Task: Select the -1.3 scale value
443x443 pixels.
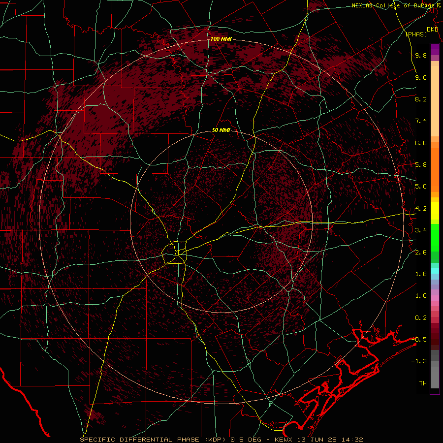Action: 419,362
